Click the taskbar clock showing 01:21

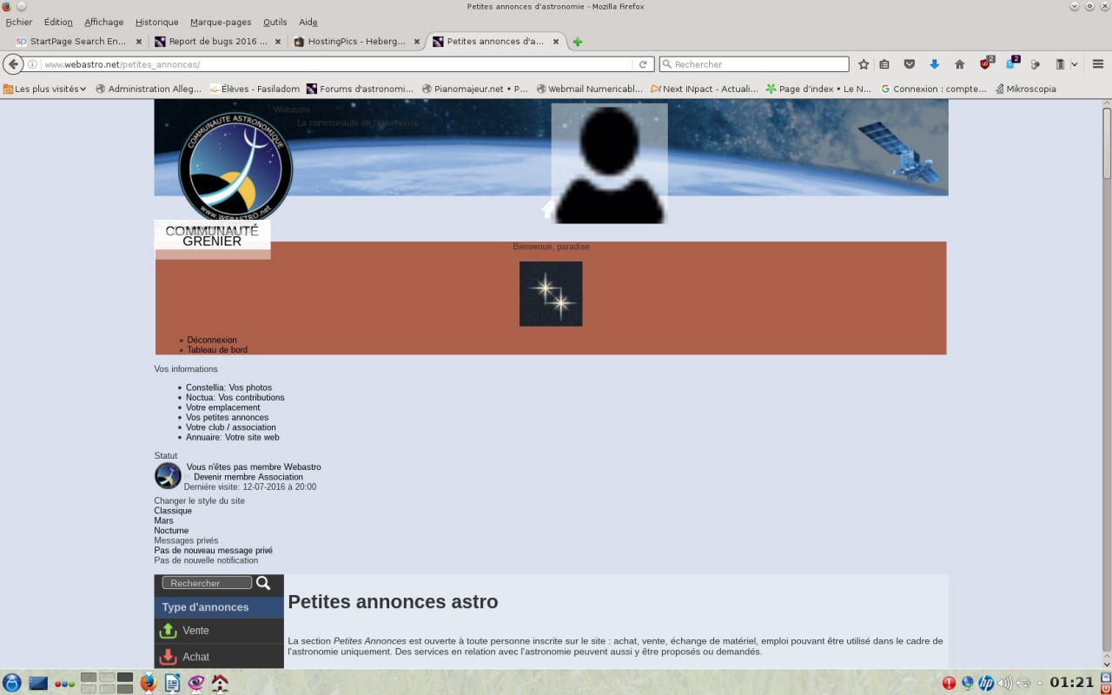[1072, 683]
